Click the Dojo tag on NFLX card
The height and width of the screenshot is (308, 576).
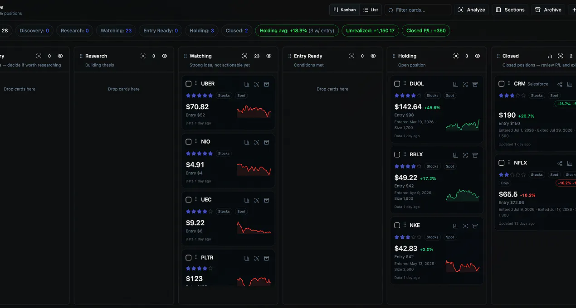coord(505,183)
